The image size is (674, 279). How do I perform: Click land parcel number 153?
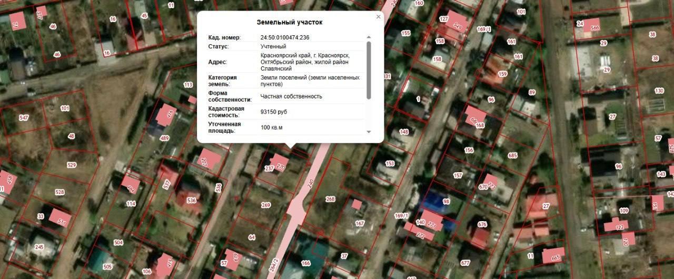pyautogui.click(x=390, y=164)
